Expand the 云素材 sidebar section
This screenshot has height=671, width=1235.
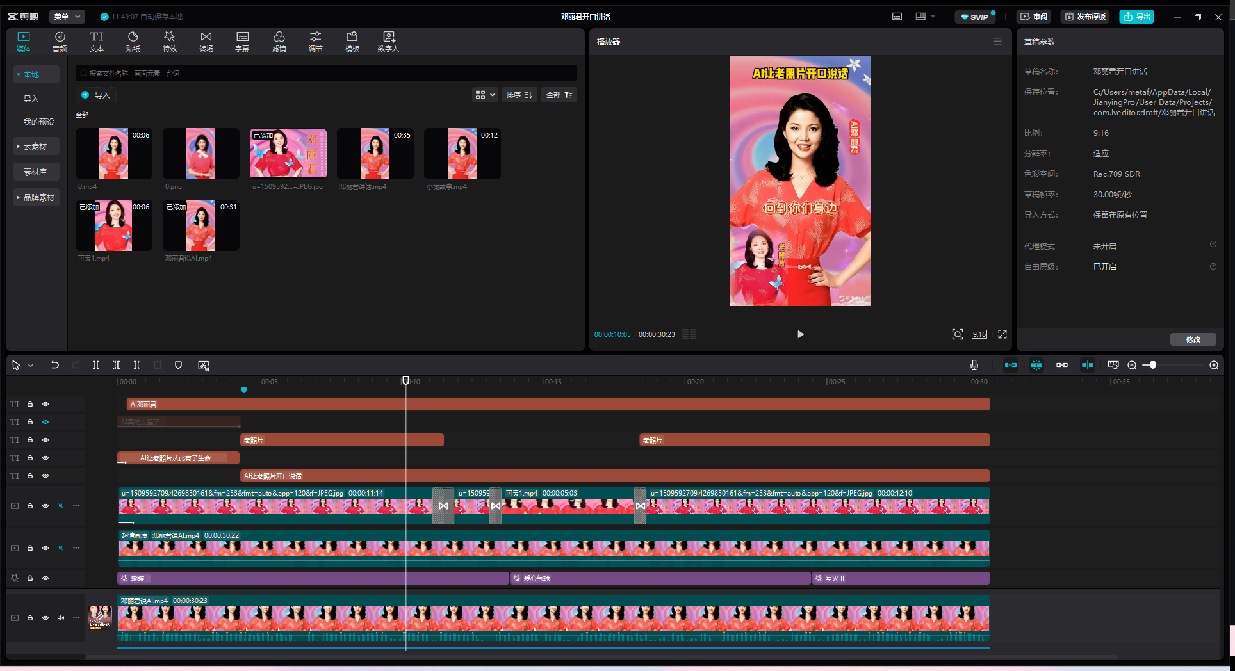[x=37, y=147]
